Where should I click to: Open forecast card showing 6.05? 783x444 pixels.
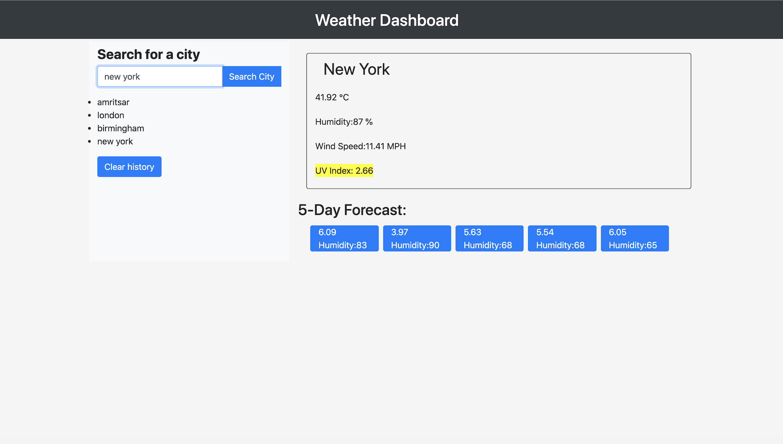pos(634,238)
